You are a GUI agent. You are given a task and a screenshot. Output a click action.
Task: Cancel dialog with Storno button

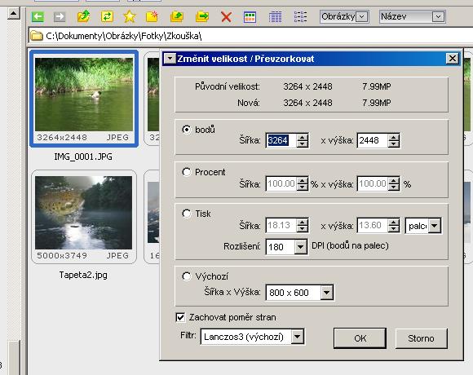coord(421,338)
